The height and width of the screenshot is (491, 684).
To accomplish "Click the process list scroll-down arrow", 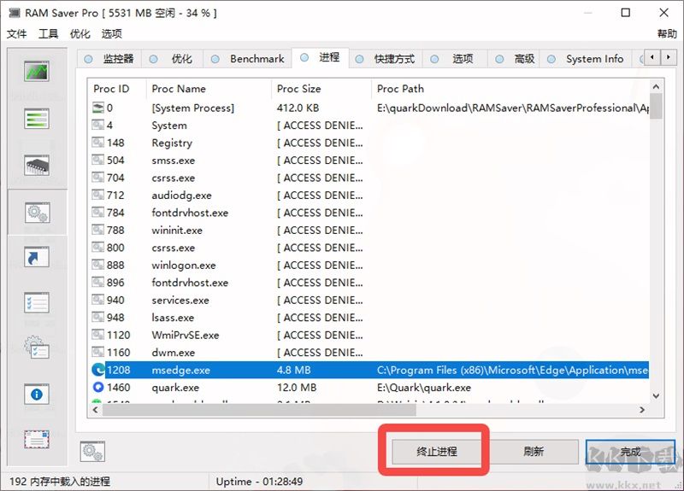I will click(x=656, y=395).
